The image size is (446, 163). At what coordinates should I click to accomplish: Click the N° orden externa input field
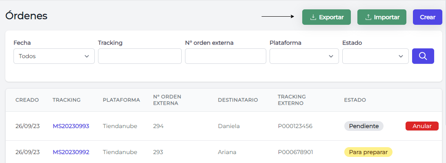pyautogui.click(x=225, y=56)
